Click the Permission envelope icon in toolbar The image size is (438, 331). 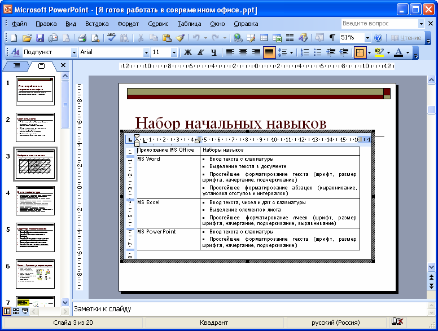click(x=53, y=38)
